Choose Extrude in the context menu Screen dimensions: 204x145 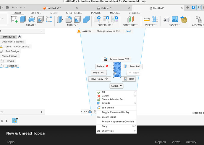tap(116, 103)
